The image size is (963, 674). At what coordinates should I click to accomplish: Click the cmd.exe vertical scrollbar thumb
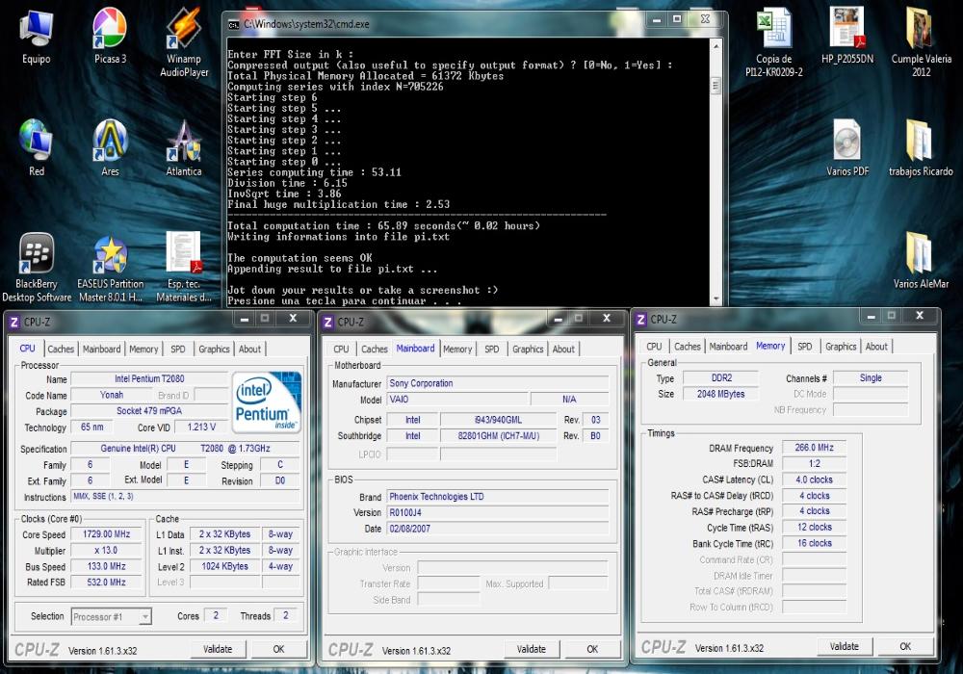click(x=716, y=86)
